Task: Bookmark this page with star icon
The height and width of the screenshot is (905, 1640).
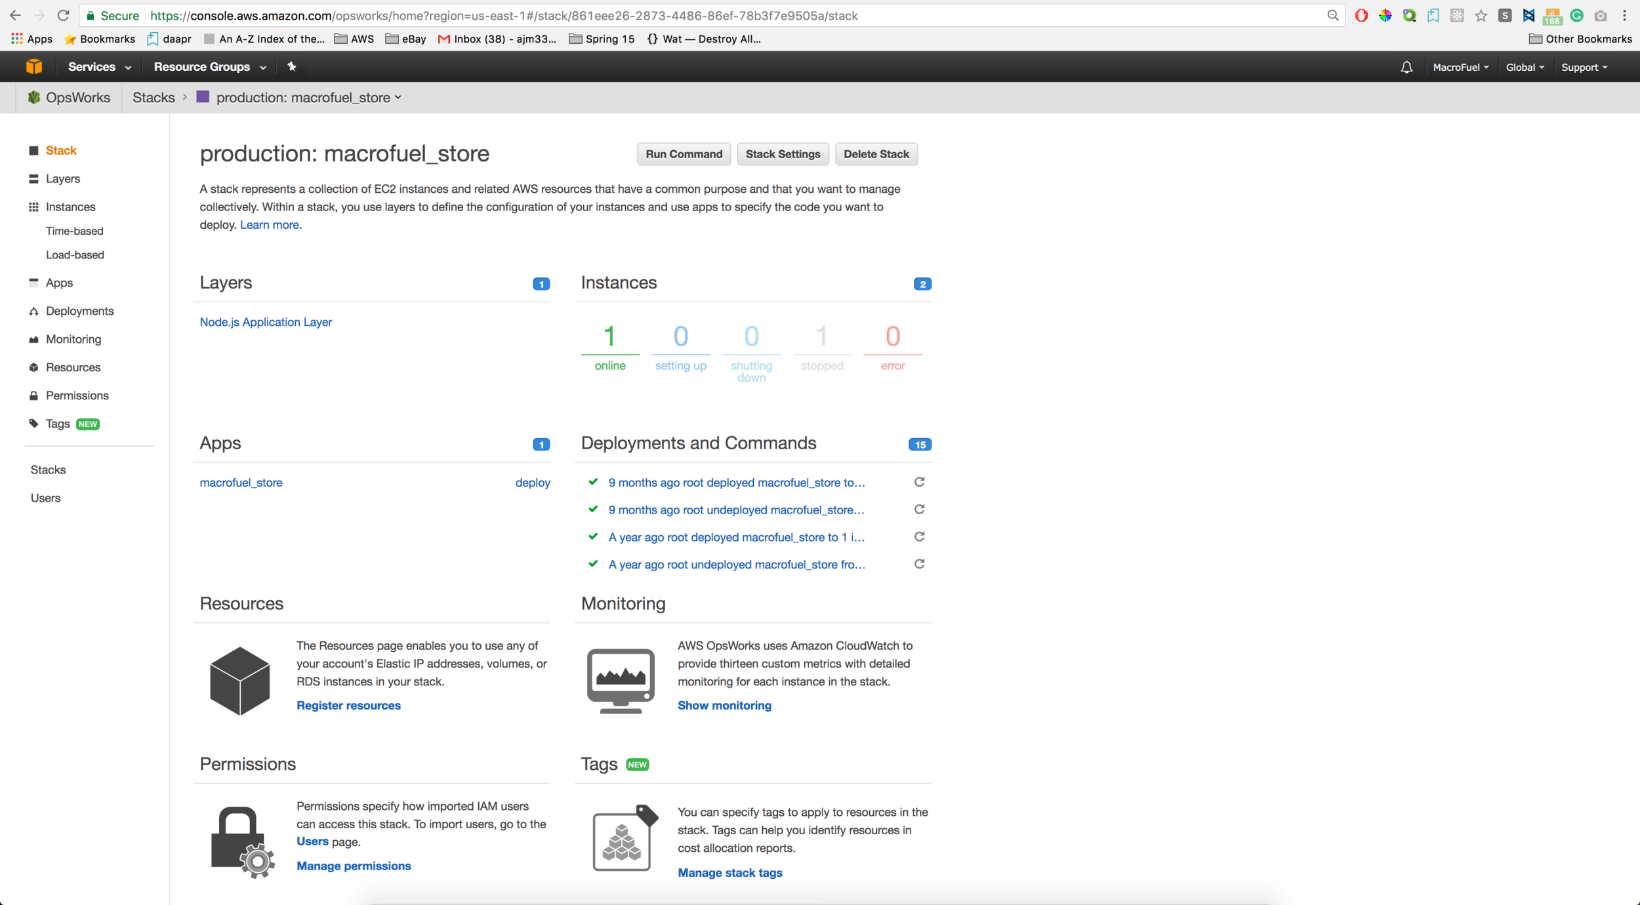Action: coord(1481,16)
